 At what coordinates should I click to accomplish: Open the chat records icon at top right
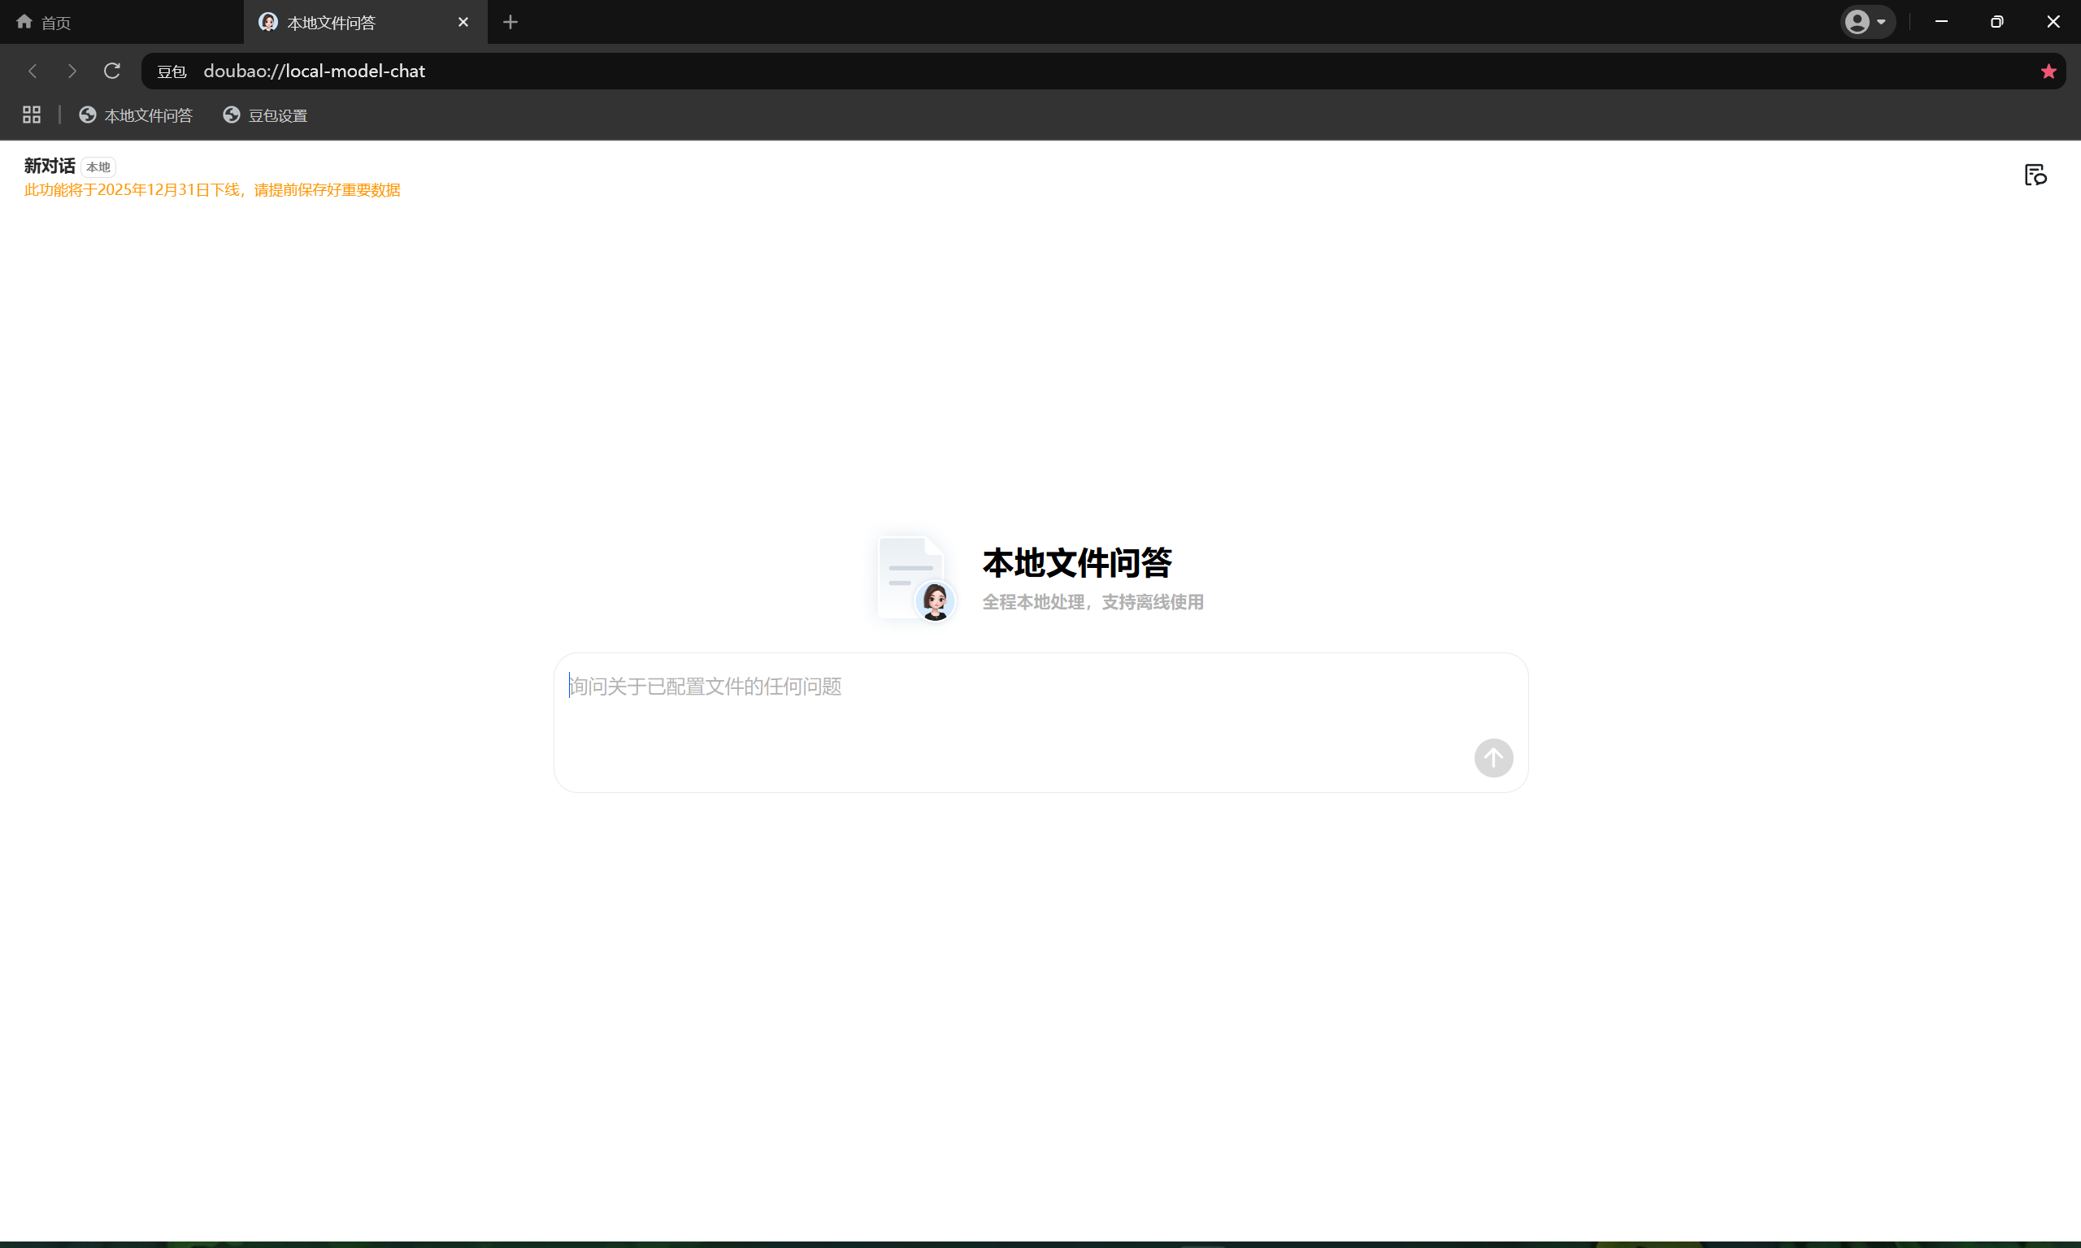[2035, 174]
